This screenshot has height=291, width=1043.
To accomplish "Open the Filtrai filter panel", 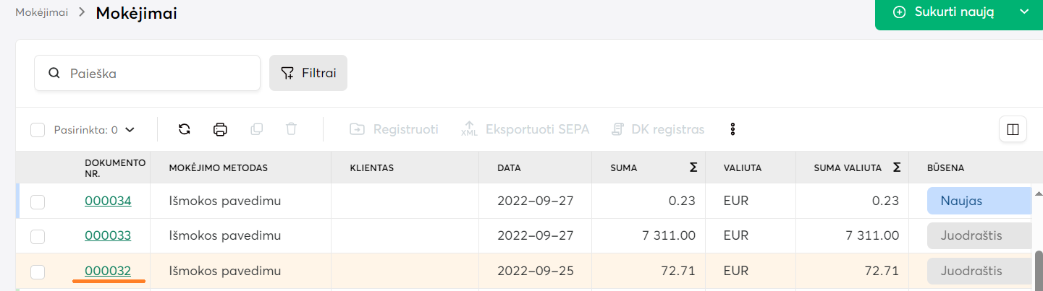I will click(x=308, y=73).
